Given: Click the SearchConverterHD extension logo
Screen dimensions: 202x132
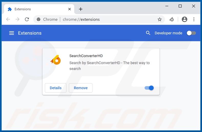Looking at the screenshot, I should [x=56, y=60].
